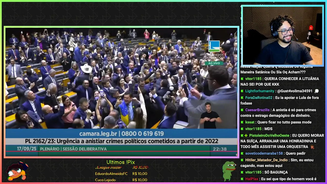The height and width of the screenshot is (184, 327).
Task: Click message 'Eu sei que tipo de homem'
Action: [289, 179]
